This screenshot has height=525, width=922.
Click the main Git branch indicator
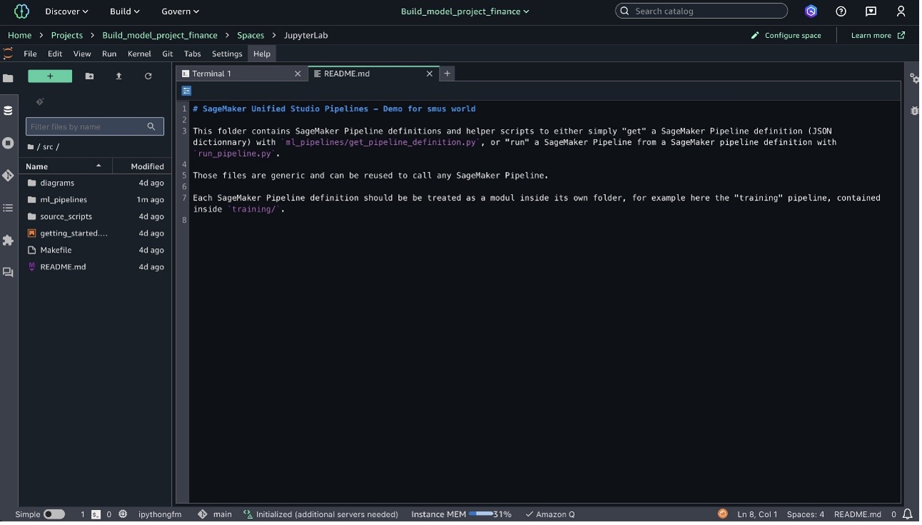(x=215, y=514)
